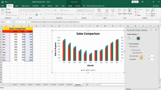
Task: Open the Copy dropdown arrow
Action: (x=13, y=12)
